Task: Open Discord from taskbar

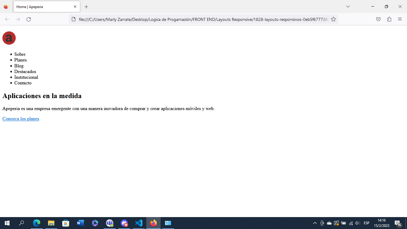Action: (x=124, y=223)
